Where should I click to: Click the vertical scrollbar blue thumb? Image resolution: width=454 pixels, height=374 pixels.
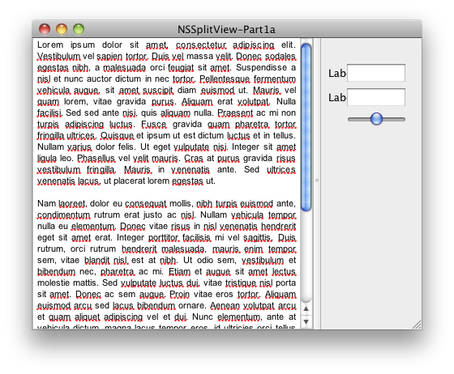point(306,127)
